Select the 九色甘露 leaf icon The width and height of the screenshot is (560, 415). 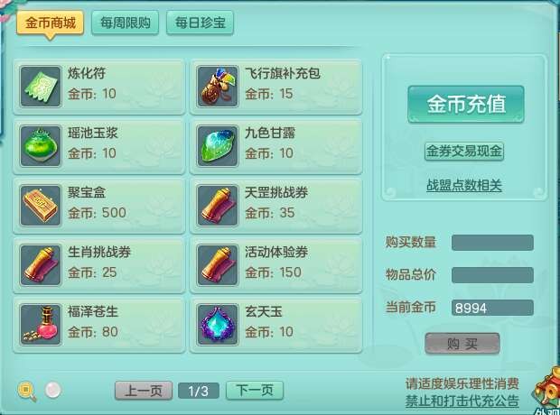coord(218,146)
